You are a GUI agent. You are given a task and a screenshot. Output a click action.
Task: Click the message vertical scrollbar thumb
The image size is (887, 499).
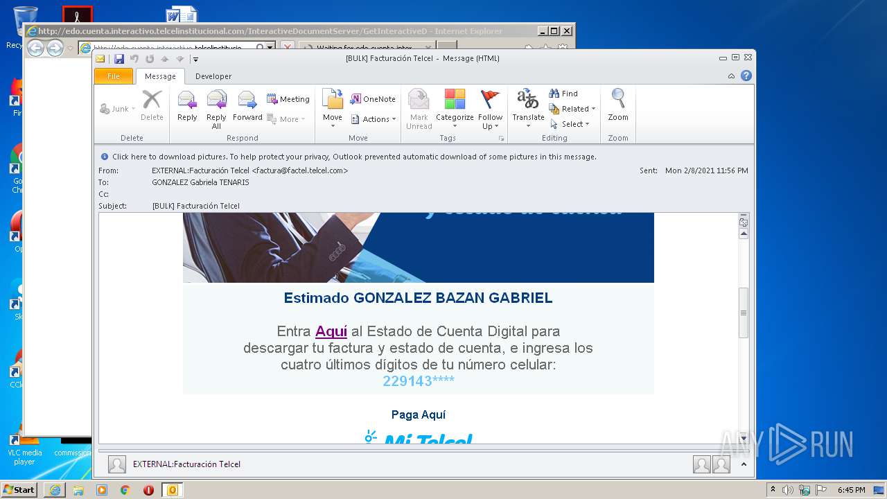[x=744, y=313]
